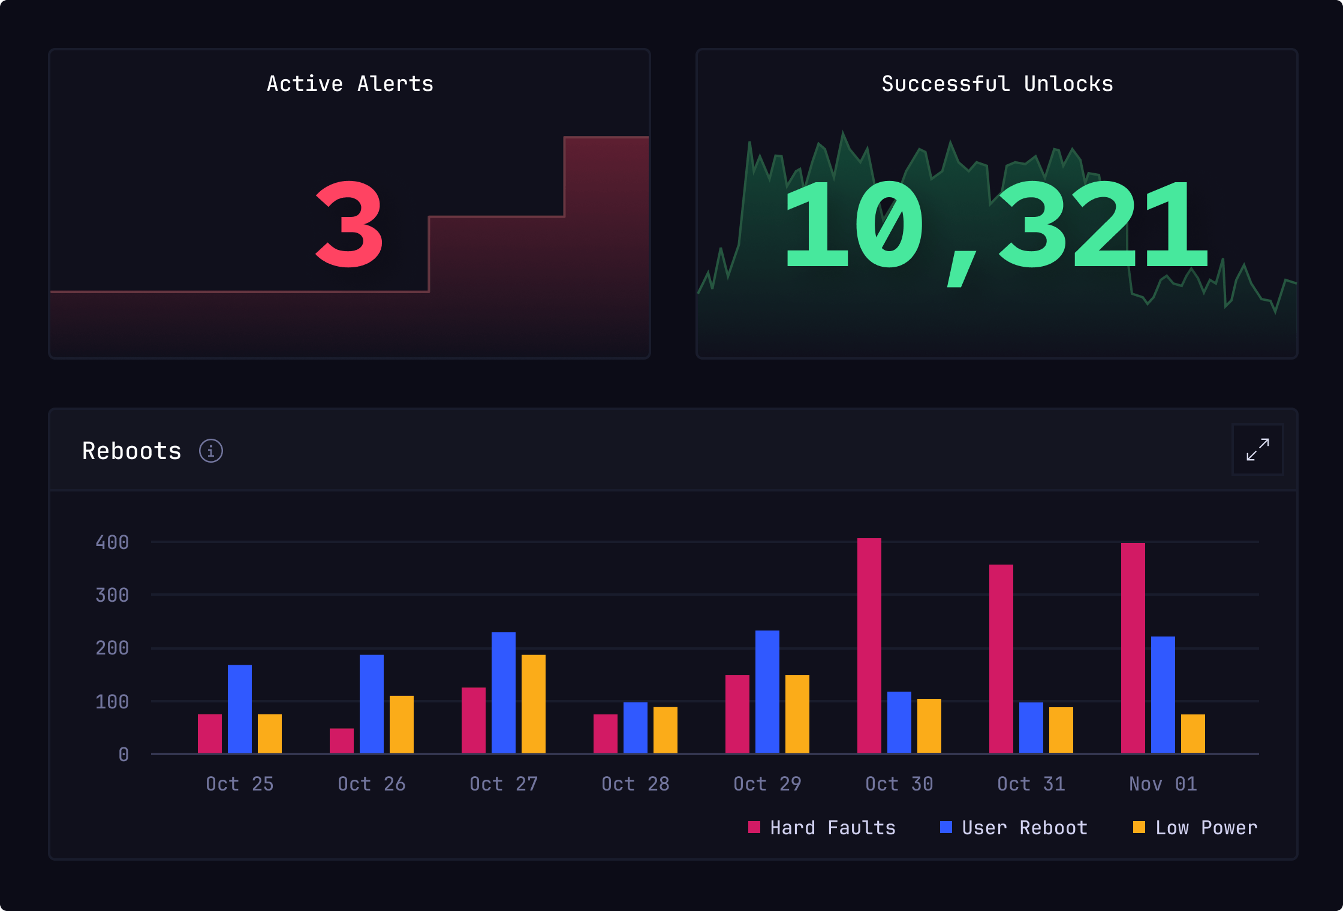Click the Successful Unlocks title

click(996, 83)
